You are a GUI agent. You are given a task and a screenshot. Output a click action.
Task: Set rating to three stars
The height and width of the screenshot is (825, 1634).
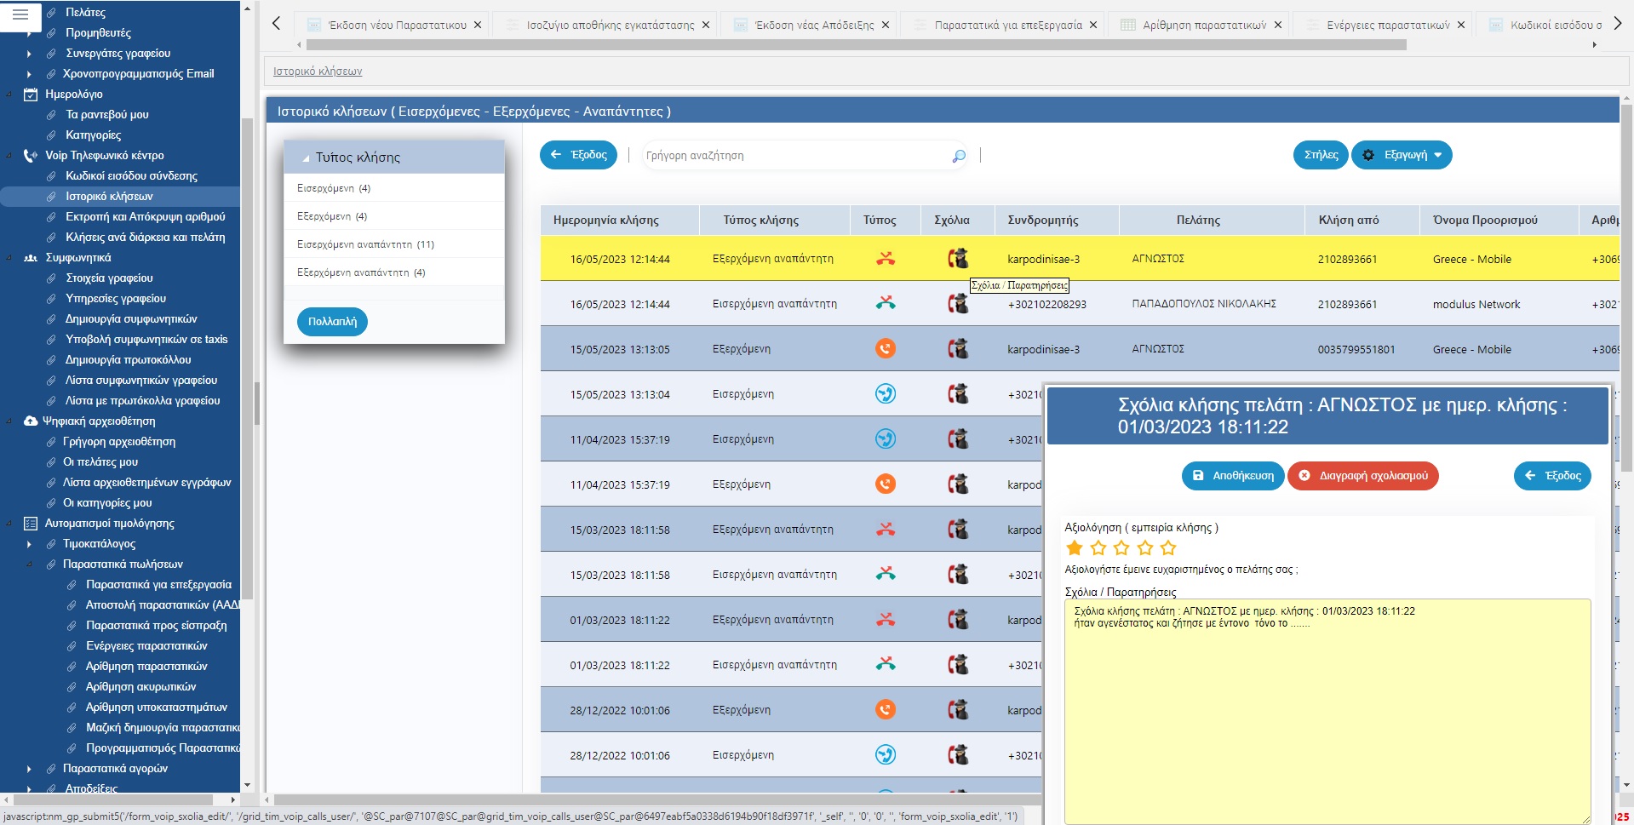1121,547
